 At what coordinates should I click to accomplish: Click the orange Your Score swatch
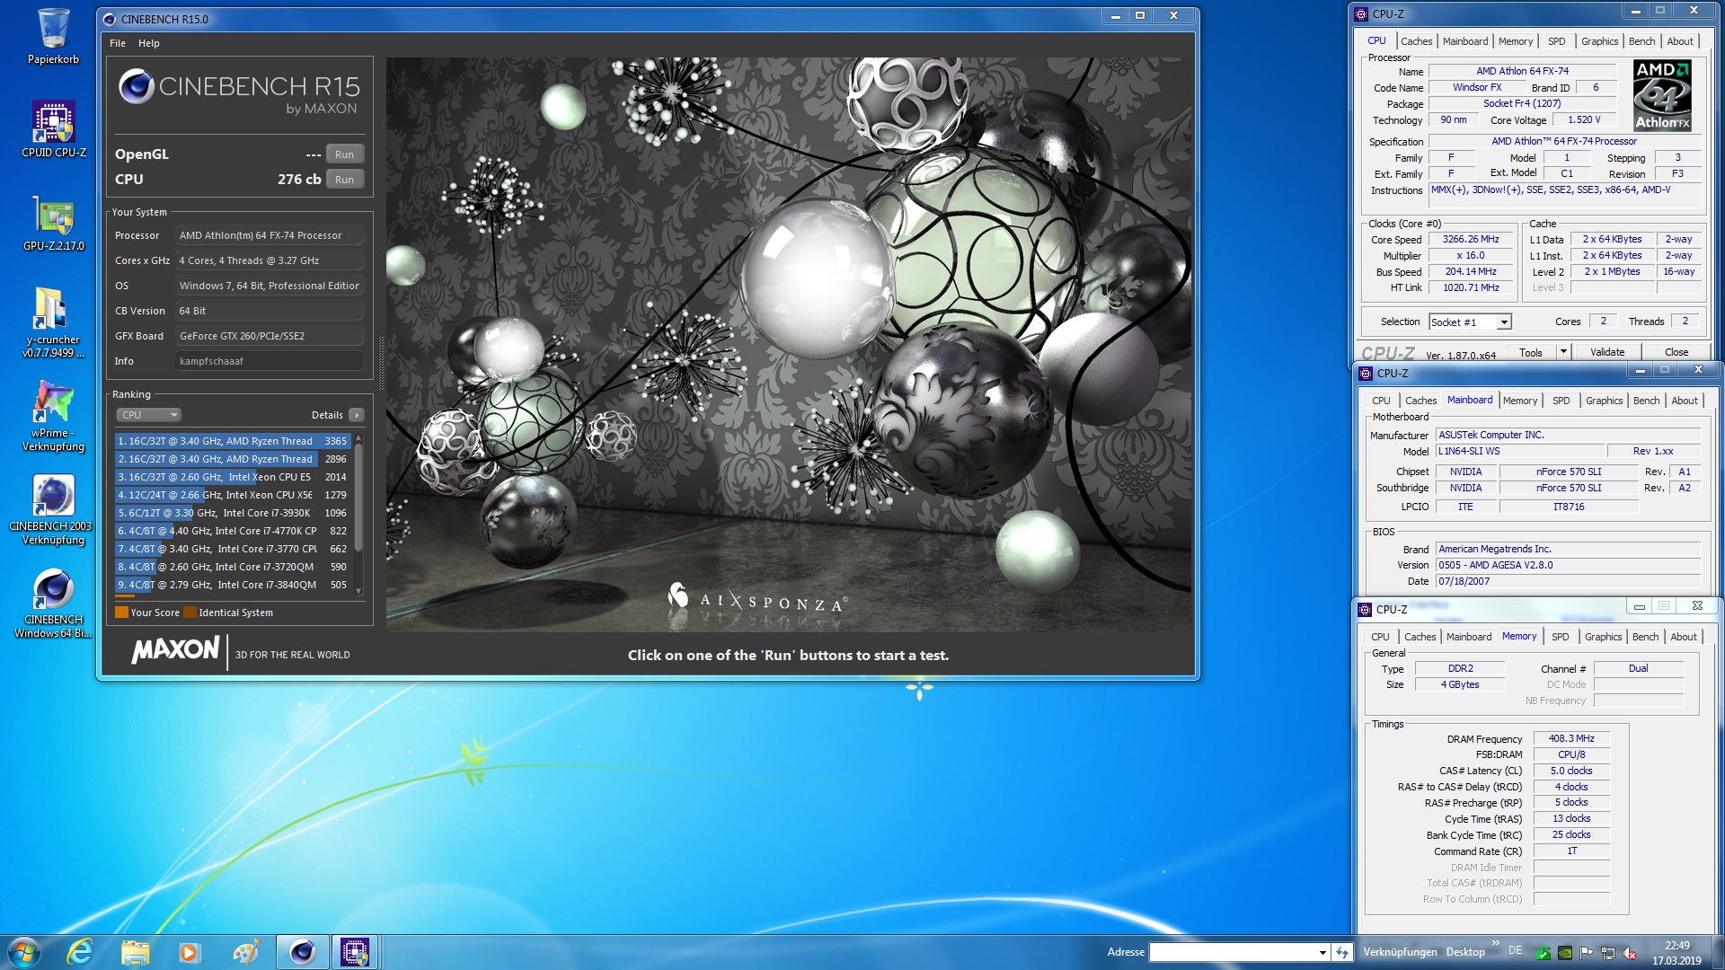click(121, 613)
